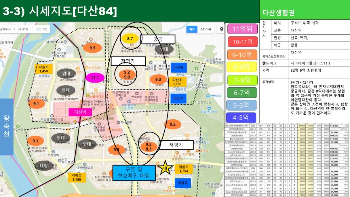Select the orange 9-10억 legend swatch
The height and width of the screenshot is (197, 350).
click(242, 54)
